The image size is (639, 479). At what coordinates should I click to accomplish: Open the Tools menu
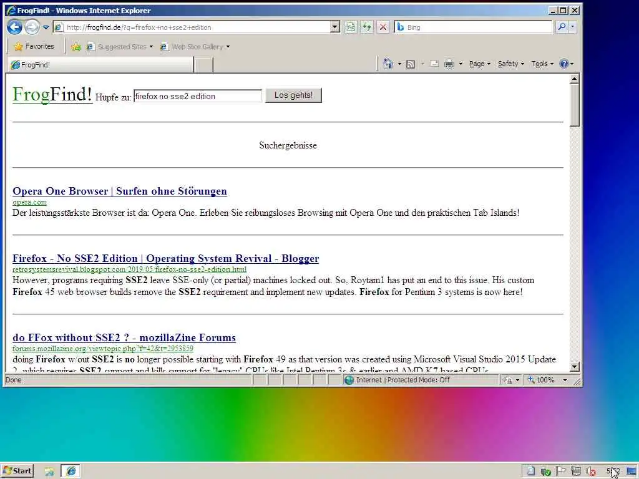(542, 64)
